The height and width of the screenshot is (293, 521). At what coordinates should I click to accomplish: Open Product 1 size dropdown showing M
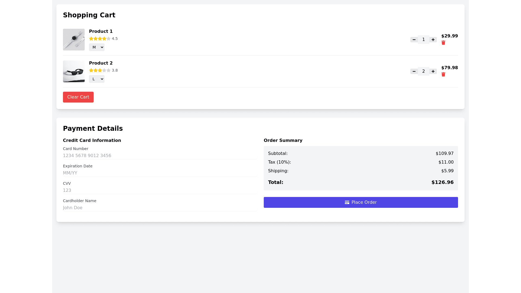[97, 47]
